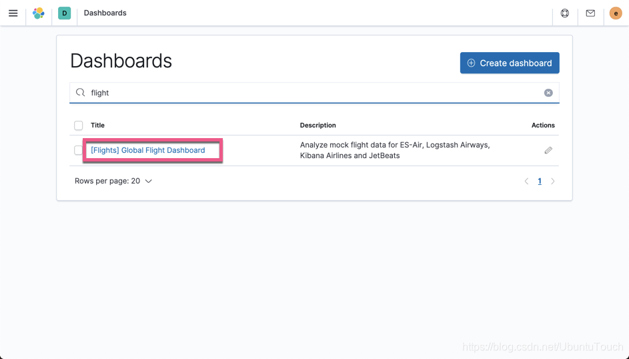Viewport: 629px width, 359px height.
Task: Click the Elastic logo icon
Action: (39, 13)
